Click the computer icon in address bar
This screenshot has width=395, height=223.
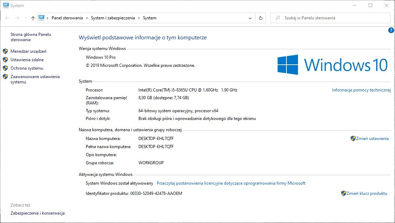click(41, 18)
